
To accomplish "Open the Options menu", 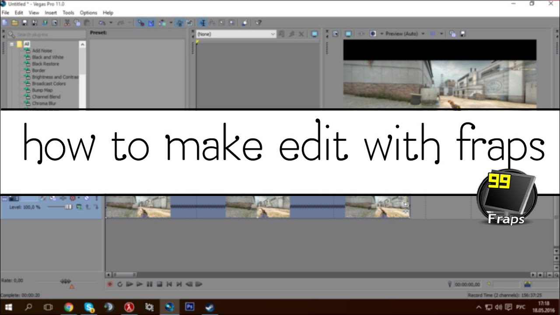I will click(88, 13).
